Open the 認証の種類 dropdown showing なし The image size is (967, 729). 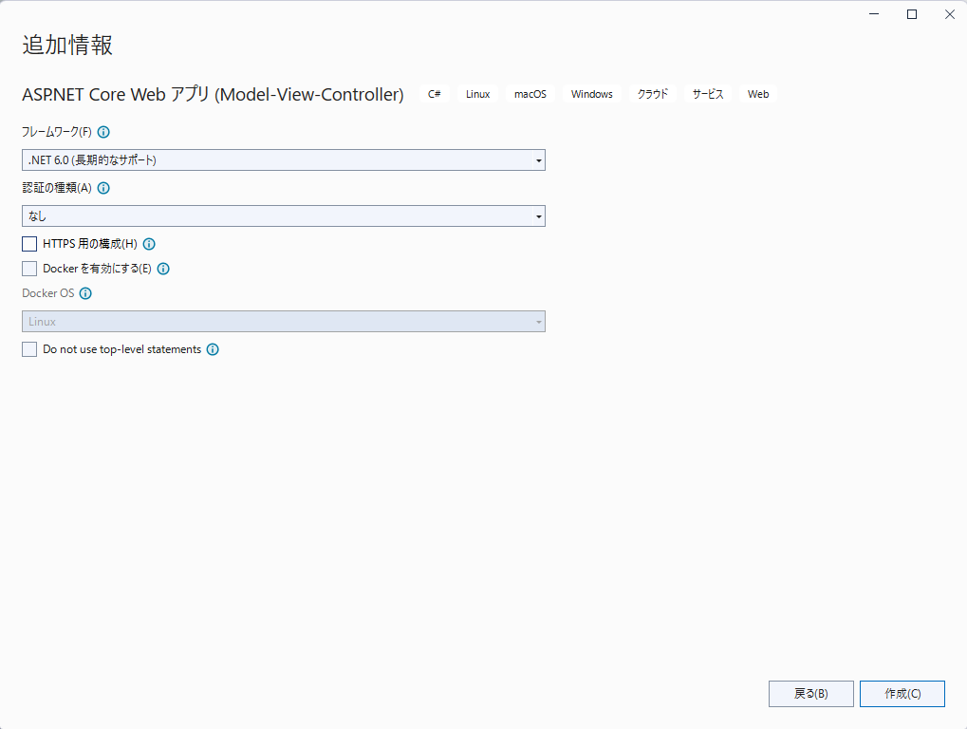coord(284,216)
